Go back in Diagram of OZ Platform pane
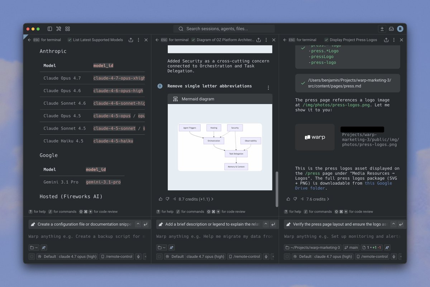Image resolution: width=430 pixels, height=287 pixels. pos(157,40)
